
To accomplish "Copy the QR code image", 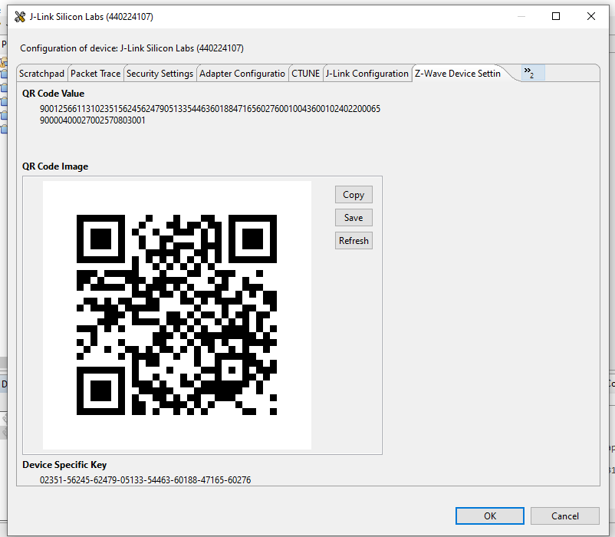I will (353, 194).
